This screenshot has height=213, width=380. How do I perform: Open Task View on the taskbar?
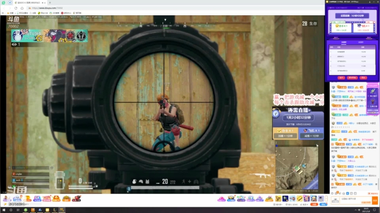pyautogui.click(x=18, y=210)
